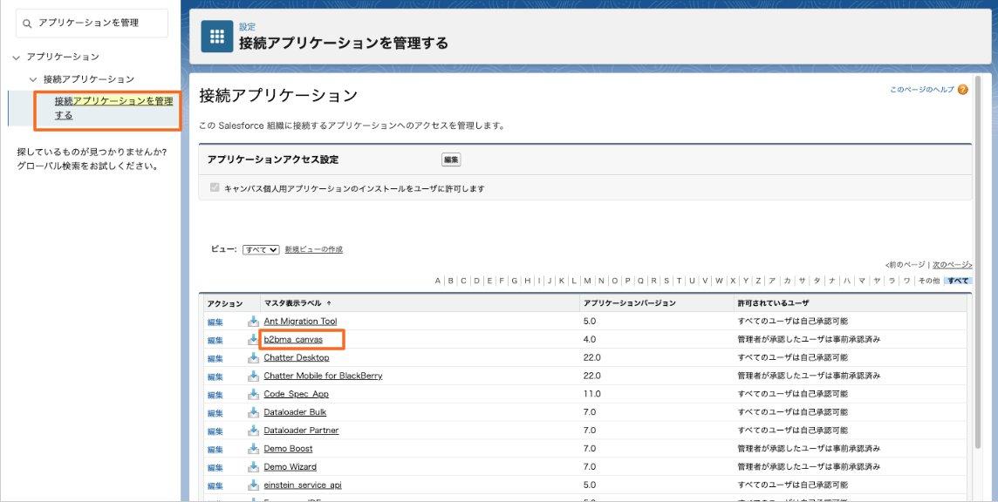
Task: Open Dataloader Partner link
Action: tap(302, 431)
